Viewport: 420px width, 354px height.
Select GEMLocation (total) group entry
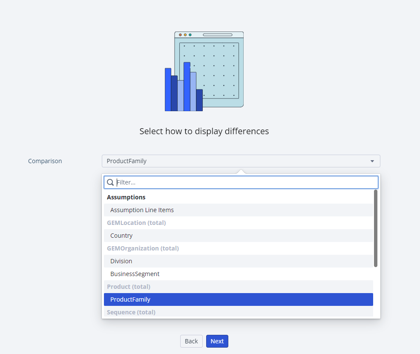(136, 223)
